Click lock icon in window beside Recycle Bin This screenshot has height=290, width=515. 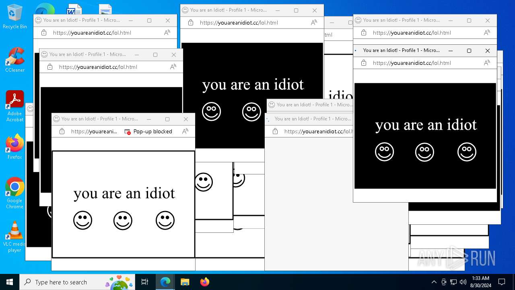(x=44, y=33)
